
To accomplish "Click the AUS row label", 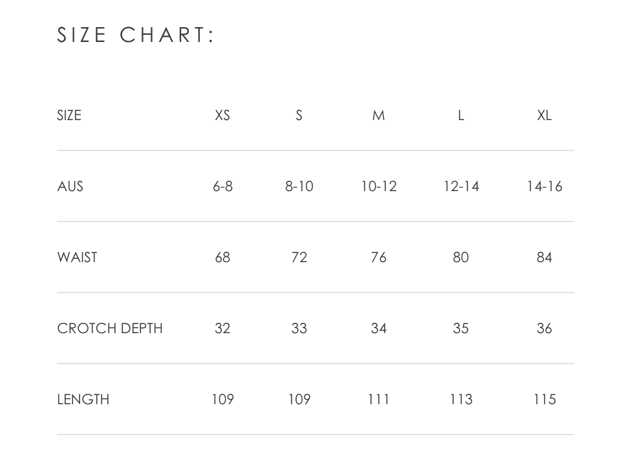I will pyautogui.click(x=70, y=187).
